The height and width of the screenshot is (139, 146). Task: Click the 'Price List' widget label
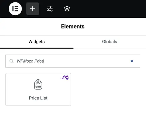(x=38, y=98)
